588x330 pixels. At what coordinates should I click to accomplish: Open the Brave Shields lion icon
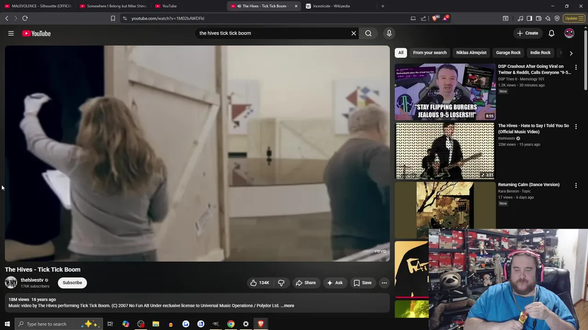(x=435, y=18)
